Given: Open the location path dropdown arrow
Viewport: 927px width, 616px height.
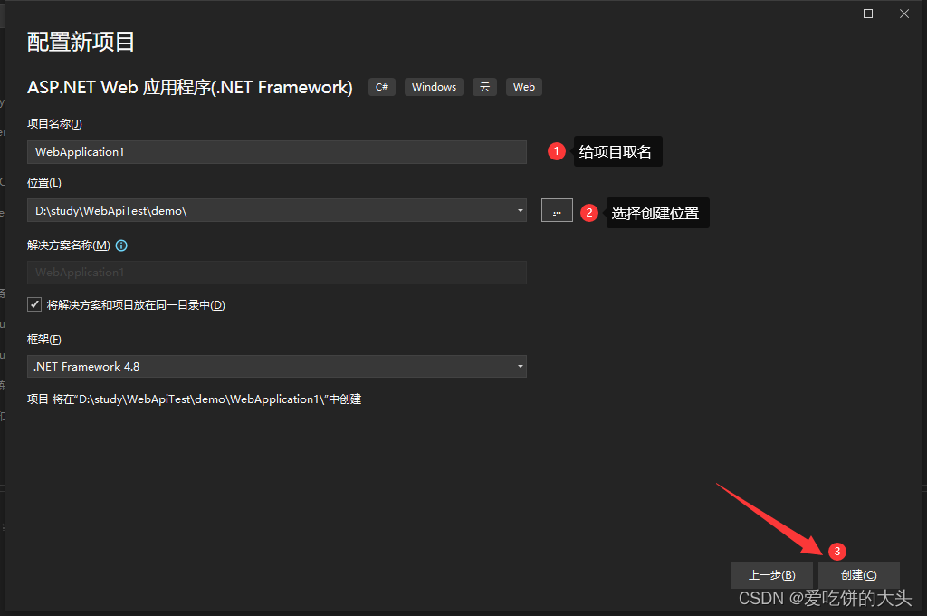Looking at the screenshot, I should coord(521,211).
